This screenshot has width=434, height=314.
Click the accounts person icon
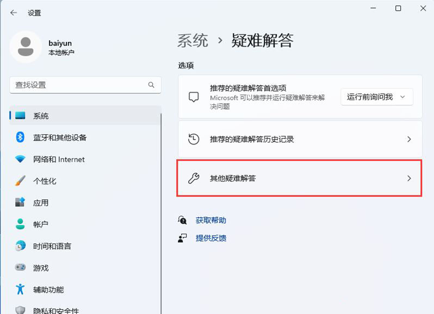[x=20, y=224]
